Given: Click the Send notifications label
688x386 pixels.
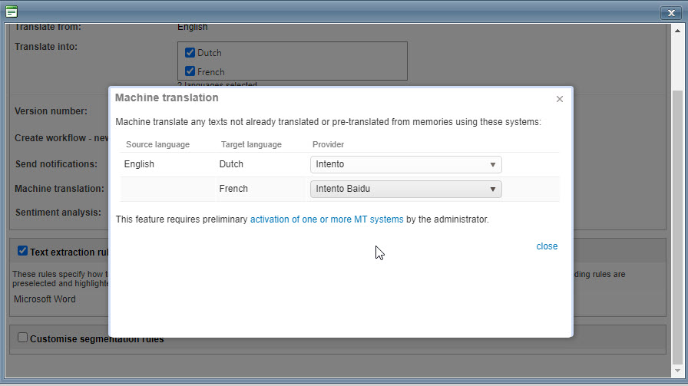Looking at the screenshot, I should coord(56,164).
